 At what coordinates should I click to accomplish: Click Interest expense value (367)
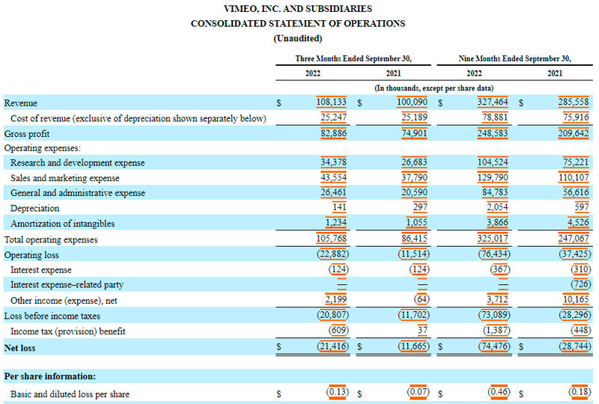point(500,269)
